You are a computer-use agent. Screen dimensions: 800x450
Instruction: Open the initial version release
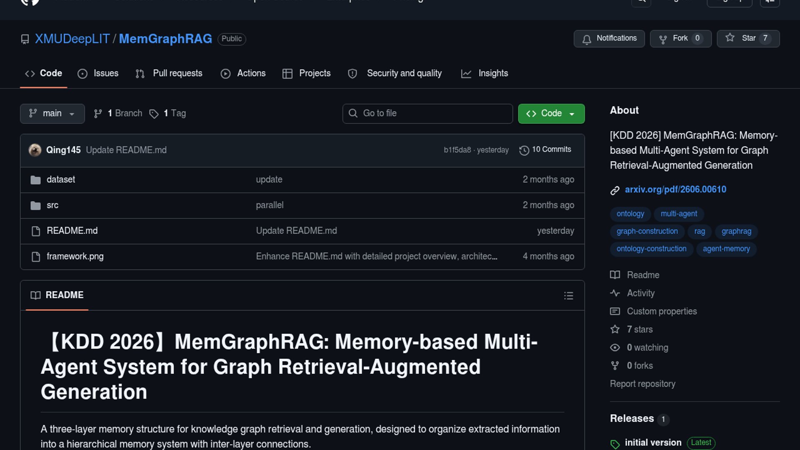coord(653,443)
